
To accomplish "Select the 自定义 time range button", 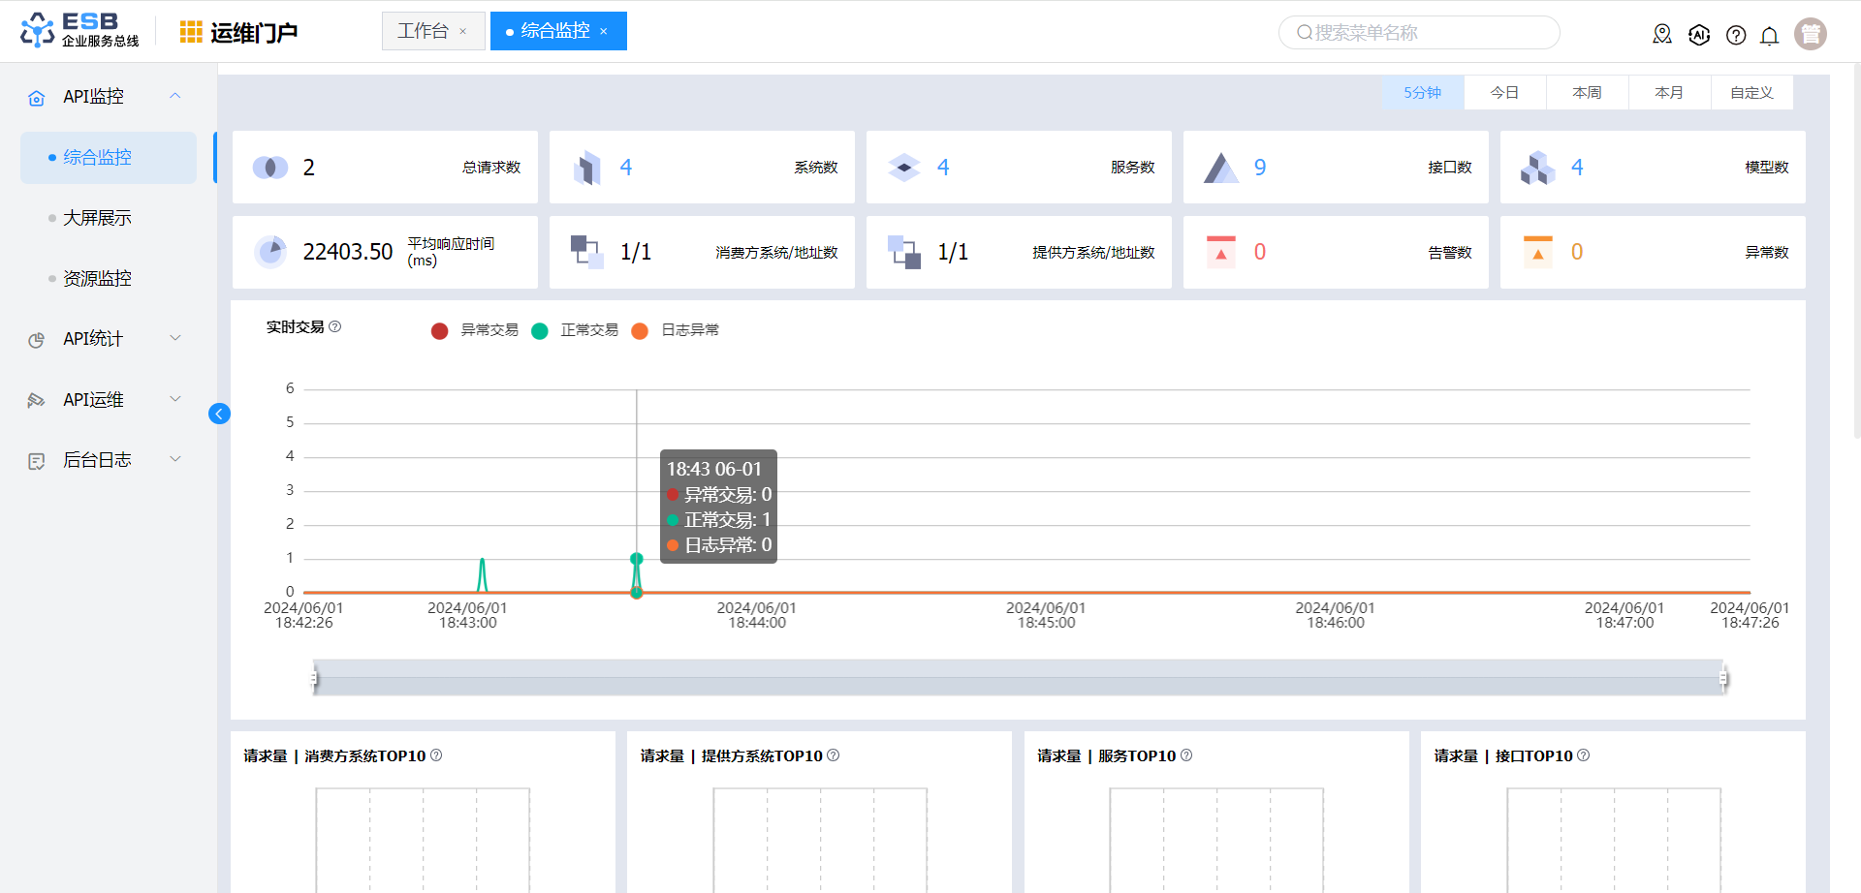I will [x=1751, y=93].
